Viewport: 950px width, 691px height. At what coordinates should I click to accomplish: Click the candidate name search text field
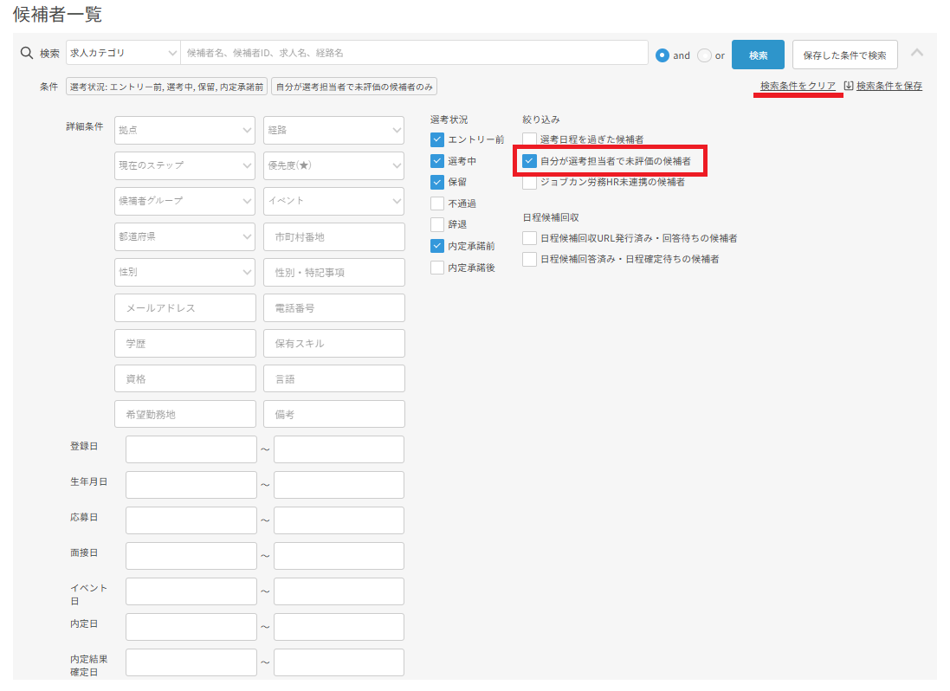[414, 53]
